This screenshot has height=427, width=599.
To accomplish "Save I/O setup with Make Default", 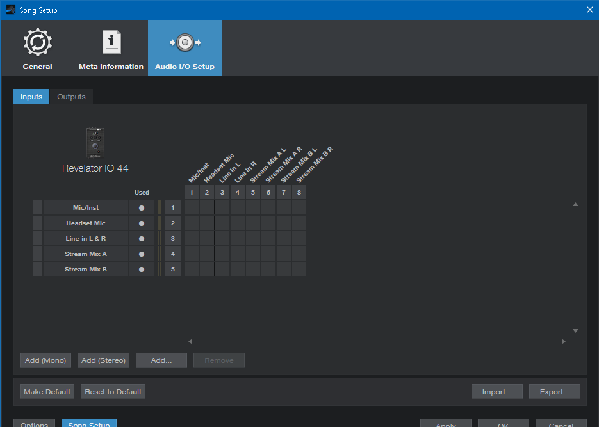I will click(x=47, y=392).
